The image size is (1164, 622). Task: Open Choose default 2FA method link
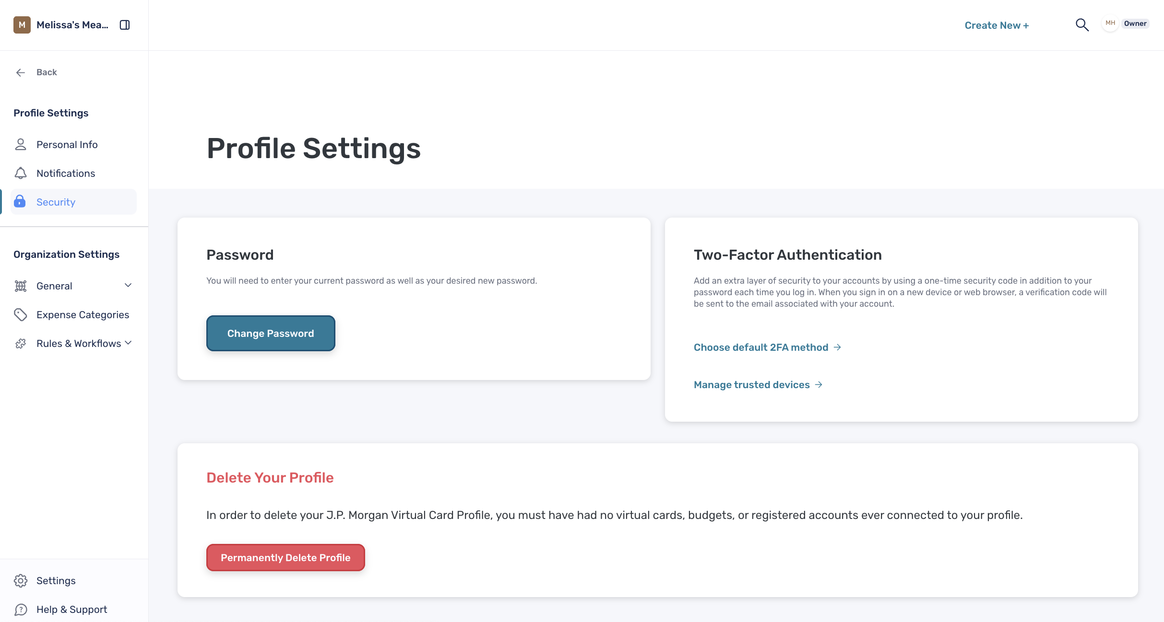pyautogui.click(x=768, y=347)
